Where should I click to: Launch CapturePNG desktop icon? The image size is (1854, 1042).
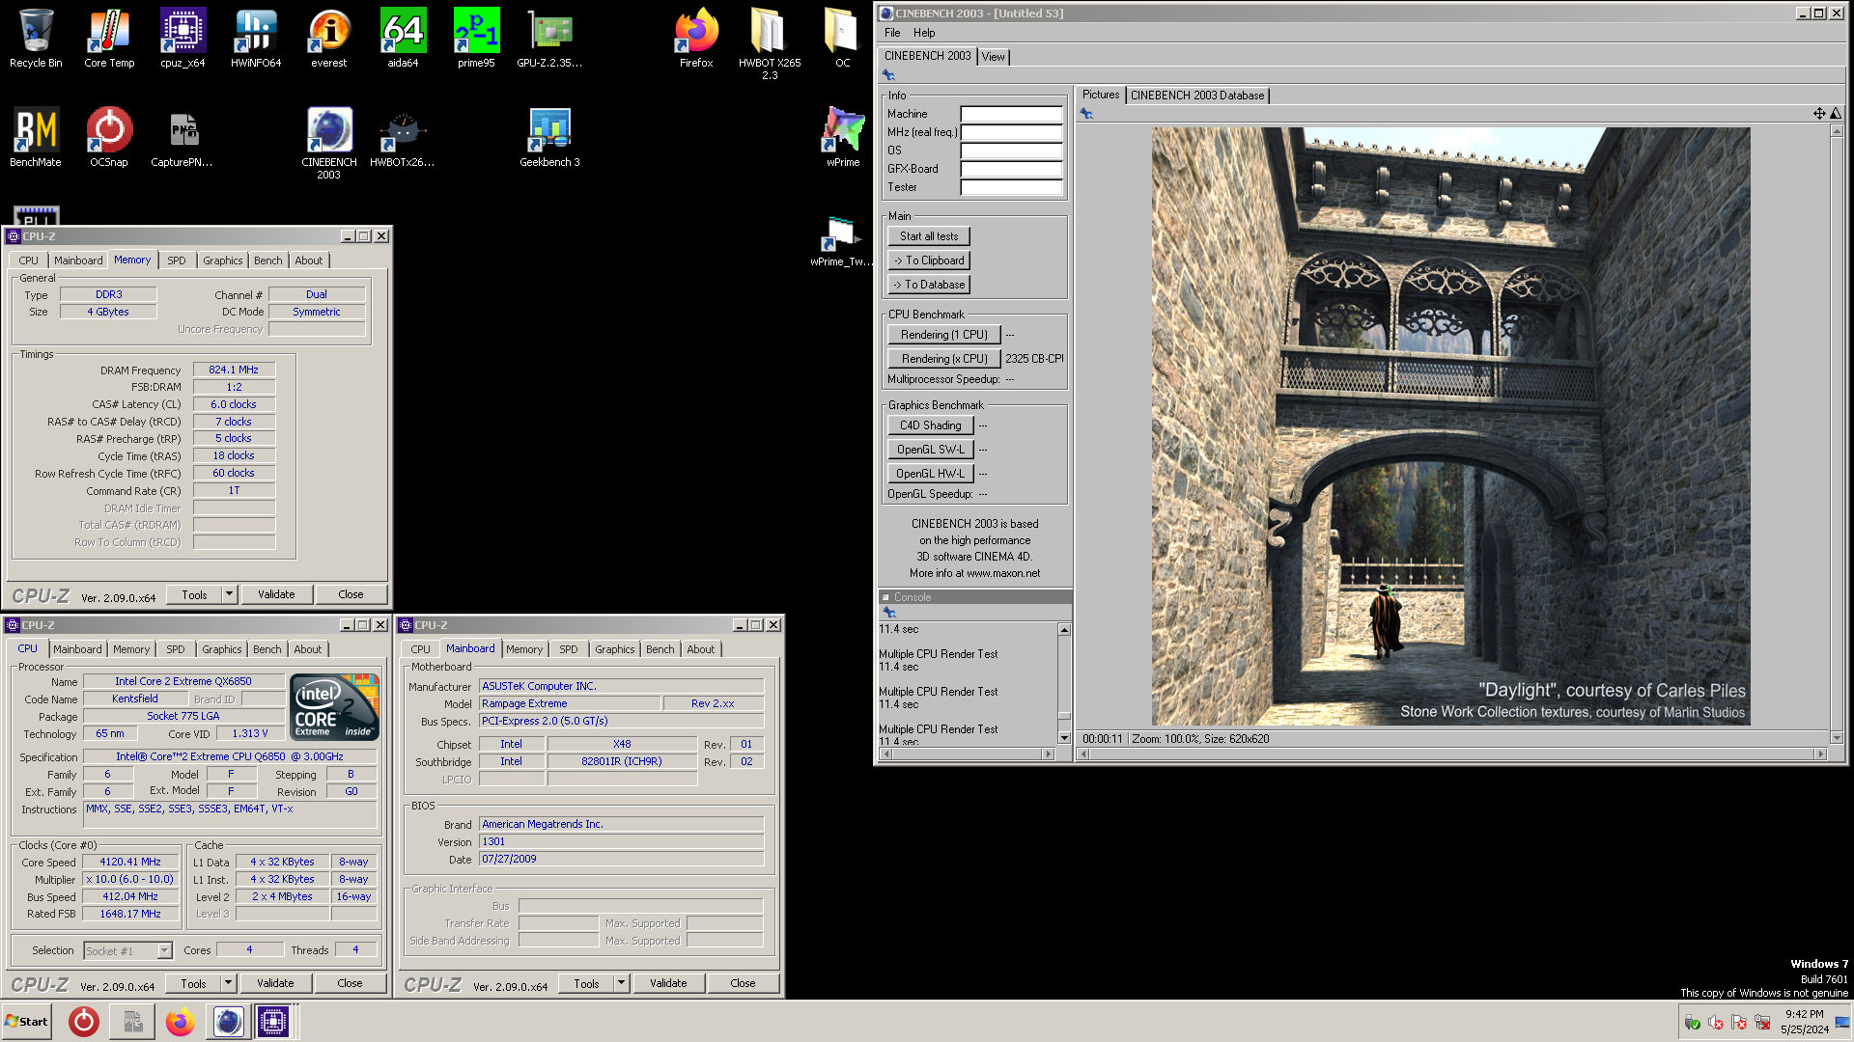tap(183, 137)
